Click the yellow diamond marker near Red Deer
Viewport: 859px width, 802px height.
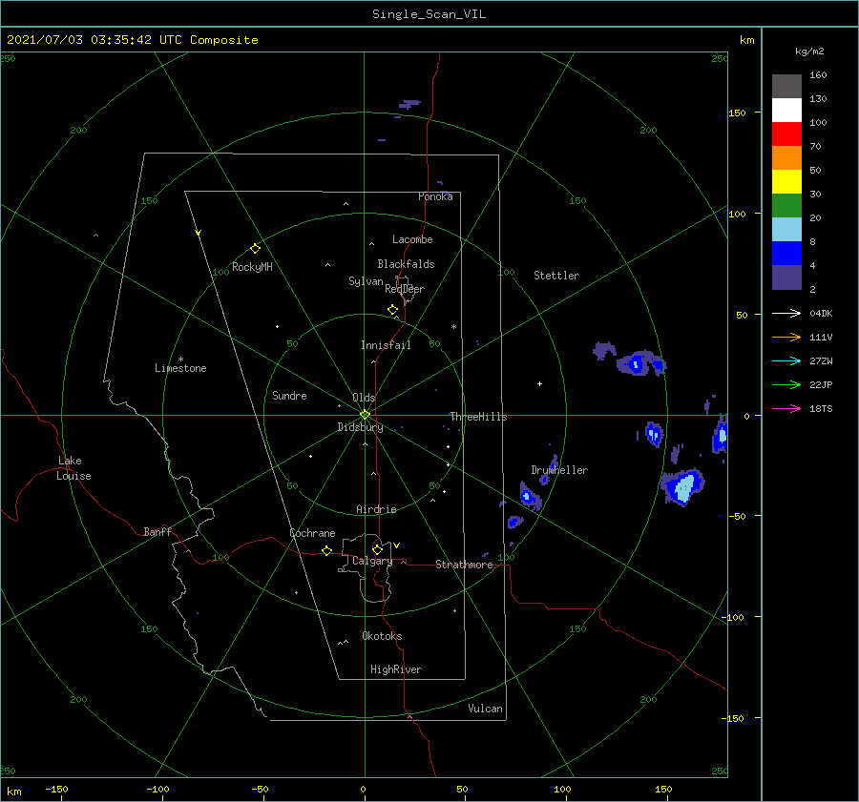coord(392,310)
